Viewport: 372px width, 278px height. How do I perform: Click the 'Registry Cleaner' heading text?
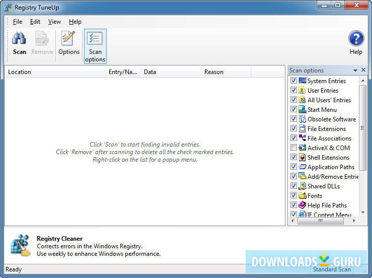[x=59, y=238]
